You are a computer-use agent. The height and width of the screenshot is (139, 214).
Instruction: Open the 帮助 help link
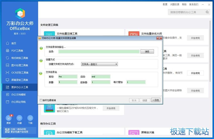184,5
